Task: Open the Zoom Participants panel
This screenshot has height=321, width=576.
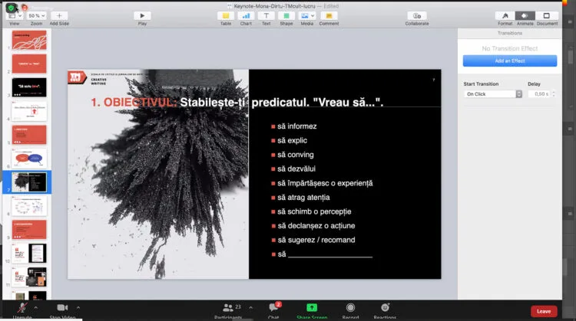Action: pos(228,310)
